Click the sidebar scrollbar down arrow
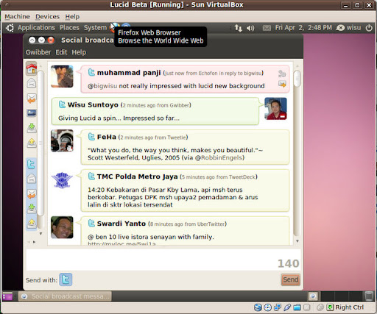The height and width of the screenshot is (314, 377). pos(40,234)
